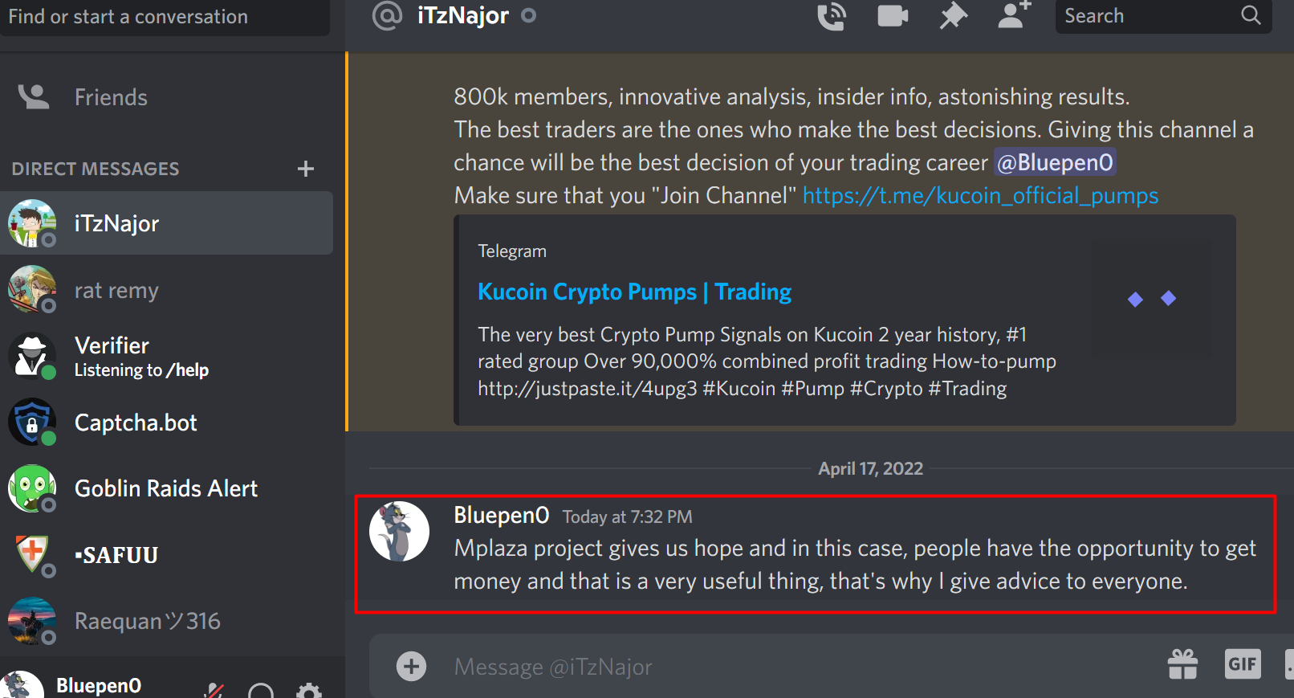
Task: Open User Settings gear
Action: (x=309, y=691)
